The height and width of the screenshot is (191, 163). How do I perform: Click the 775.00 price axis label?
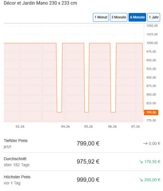[x=151, y=120]
